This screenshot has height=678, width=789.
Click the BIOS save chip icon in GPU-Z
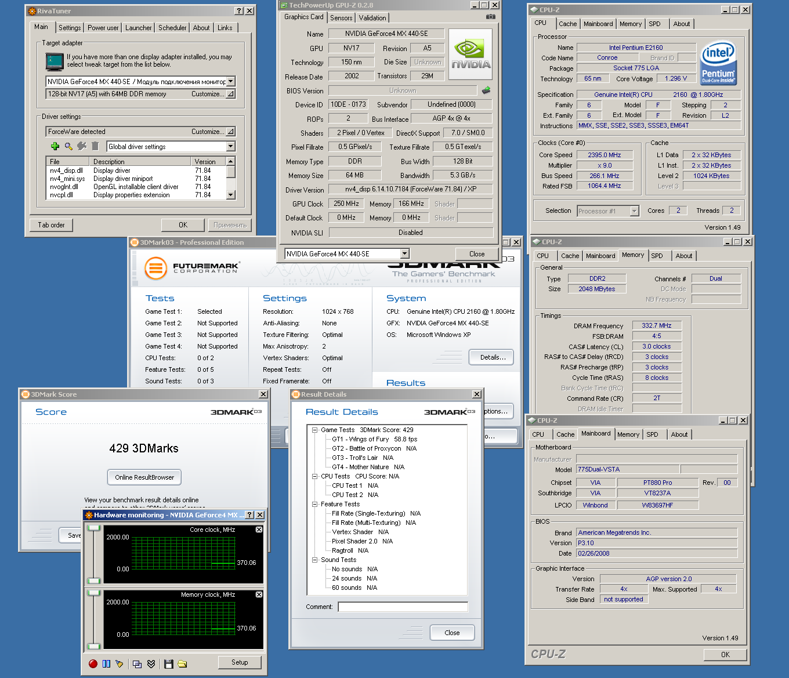486,90
